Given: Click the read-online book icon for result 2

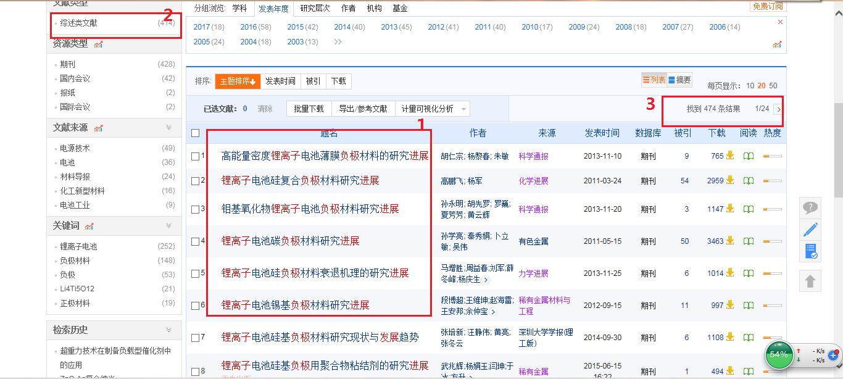Looking at the screenshot, I should (748, 181).
